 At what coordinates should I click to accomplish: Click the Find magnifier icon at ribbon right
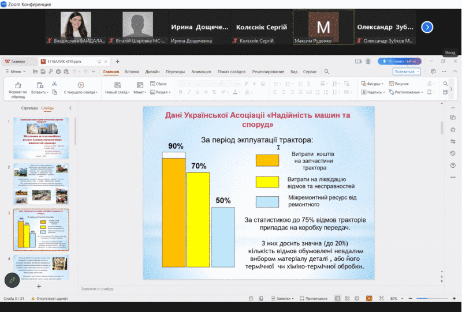(x=445, y=84)
